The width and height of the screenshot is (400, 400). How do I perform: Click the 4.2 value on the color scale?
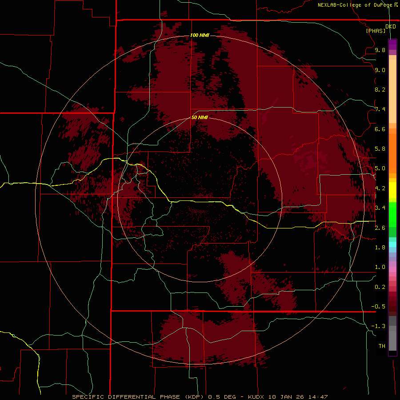(x=380, y=188)
